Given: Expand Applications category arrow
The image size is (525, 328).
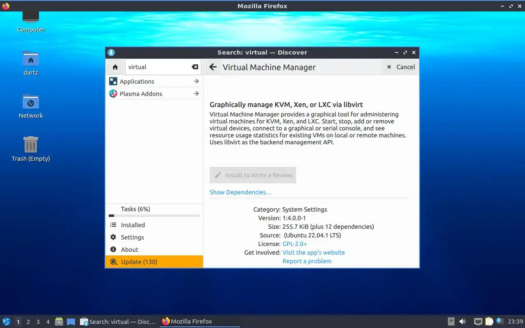Looking at the screenshot, I should pos(196,81).
